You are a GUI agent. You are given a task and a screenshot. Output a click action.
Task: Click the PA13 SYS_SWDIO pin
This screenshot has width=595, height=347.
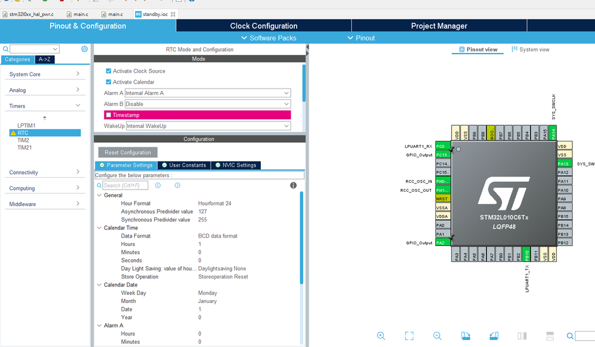tap(565, 163)
